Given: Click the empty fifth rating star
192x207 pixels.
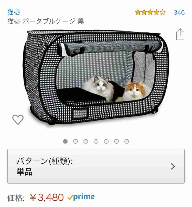Looking at the screenshot, I should pyautogui.click(x=163, y=13).
